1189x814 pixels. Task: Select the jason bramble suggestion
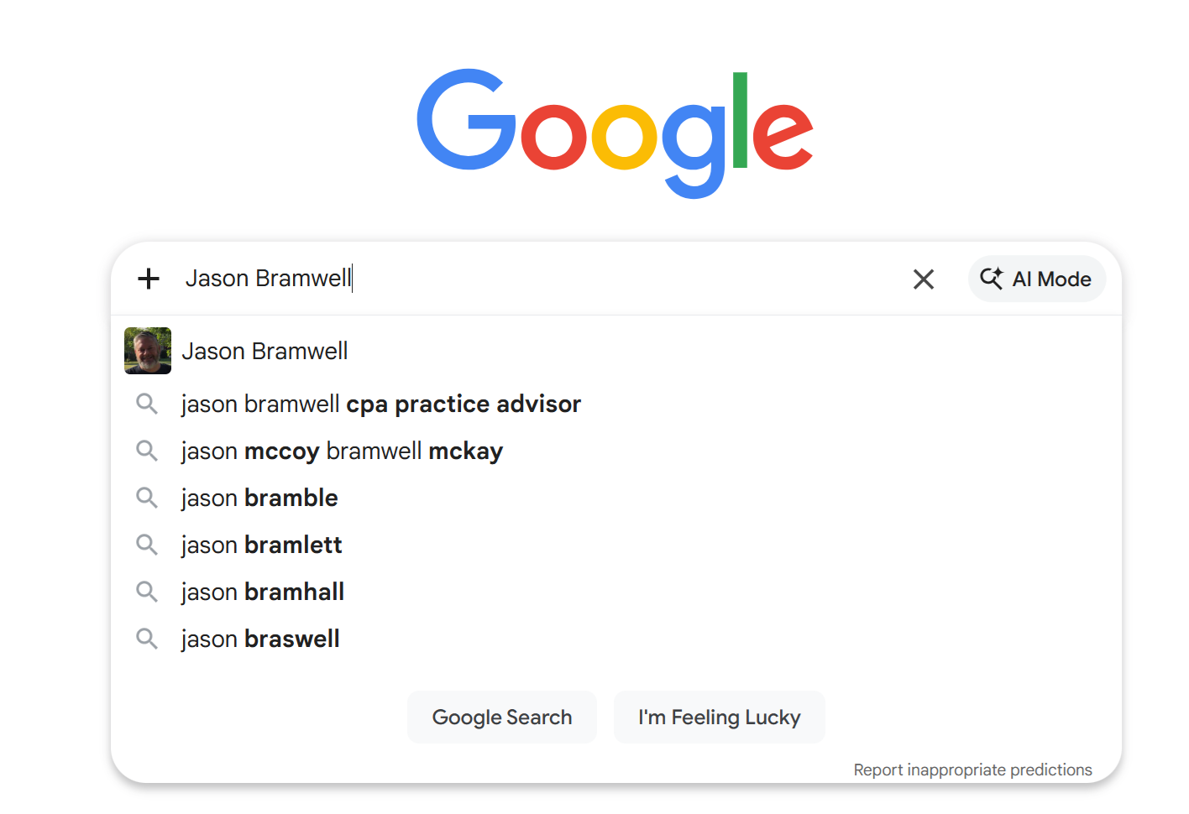tap(259, 498)
